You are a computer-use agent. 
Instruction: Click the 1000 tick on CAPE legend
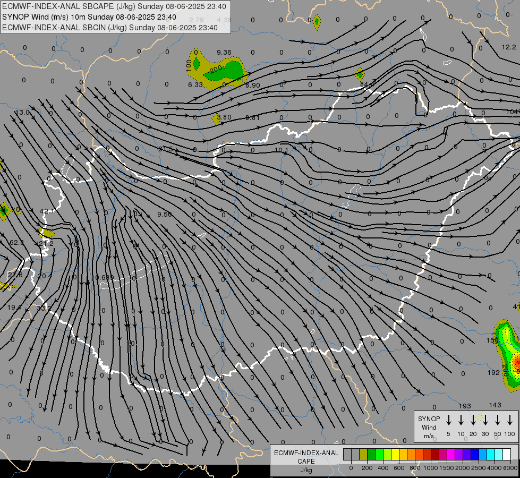pyautogui.click(x=431, y=468)
